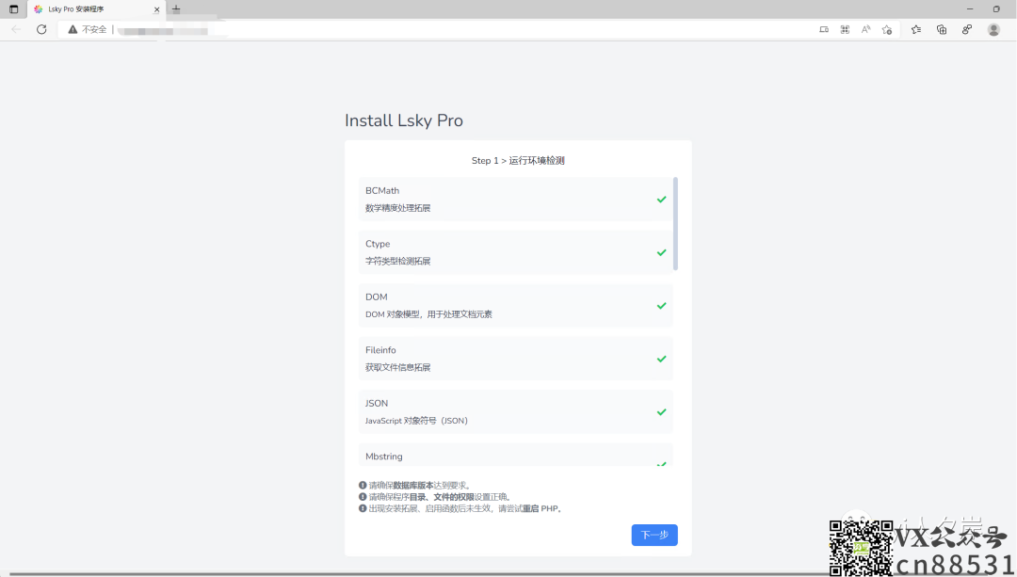Click the green check on Fileinfo row
The image size is (1017, 577).
coord(662,360)
